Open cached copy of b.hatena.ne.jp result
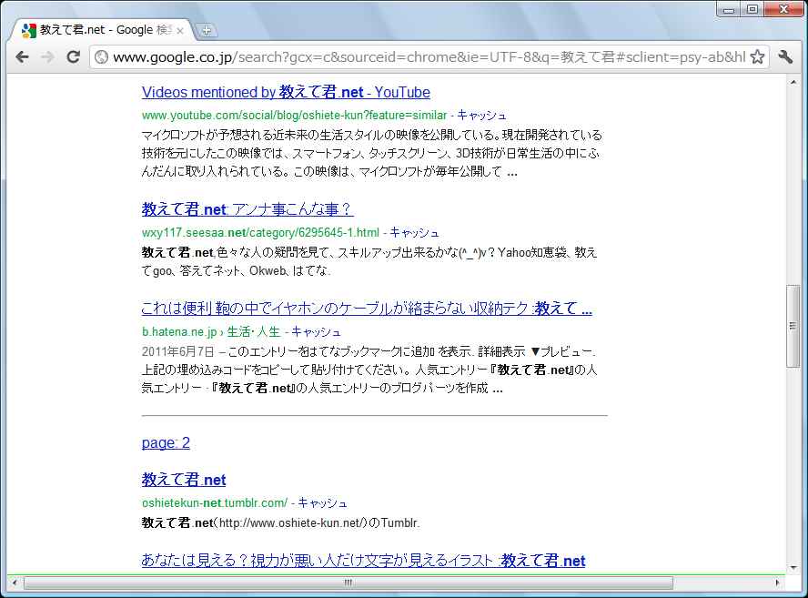 click(316, 332)
